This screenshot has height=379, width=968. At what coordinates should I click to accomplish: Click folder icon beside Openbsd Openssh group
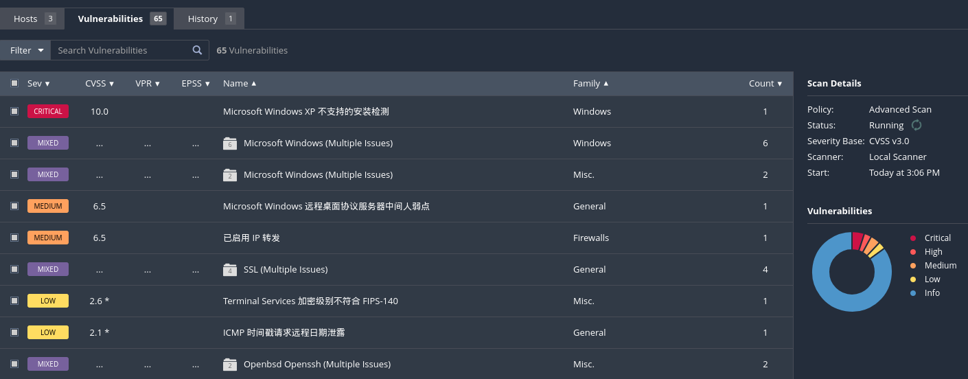click(x=230, y=365)
